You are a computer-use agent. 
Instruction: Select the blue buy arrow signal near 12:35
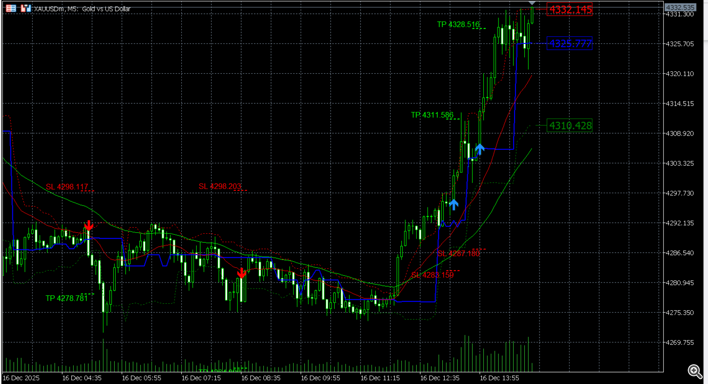click(454, 204)
